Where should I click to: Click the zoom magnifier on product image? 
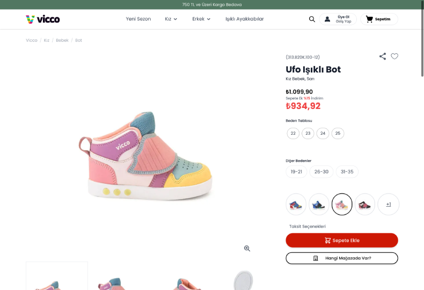coord(247,248)
